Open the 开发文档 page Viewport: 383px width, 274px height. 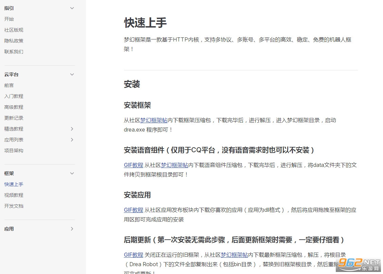click(x=14, y=206)
